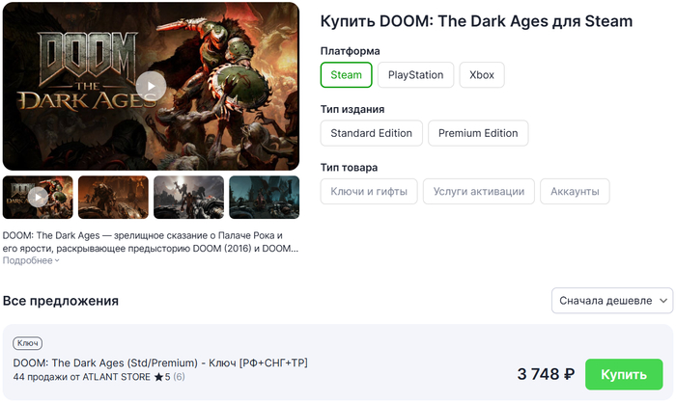Open the fourth screenshot thumbnail
676x403 pixels.
point(264,197)
